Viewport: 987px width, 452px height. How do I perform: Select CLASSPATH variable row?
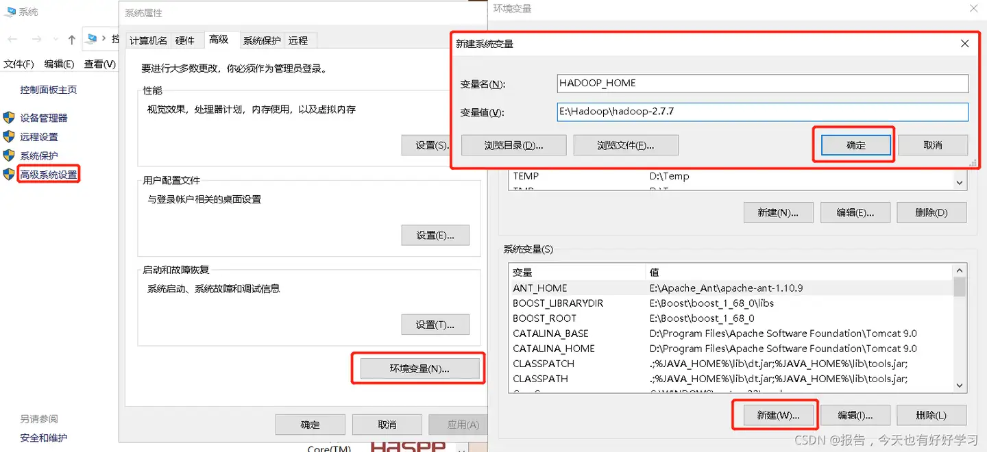click(731, 379)
